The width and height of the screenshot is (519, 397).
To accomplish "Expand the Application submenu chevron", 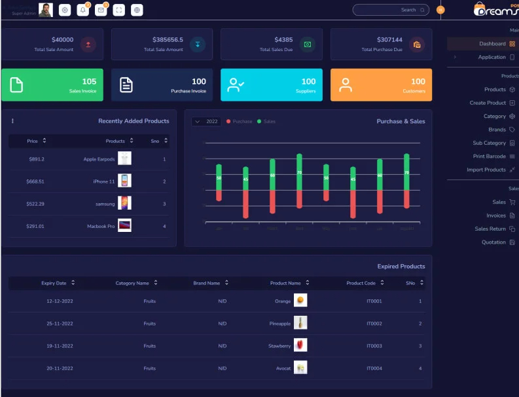I will (455, 57).
